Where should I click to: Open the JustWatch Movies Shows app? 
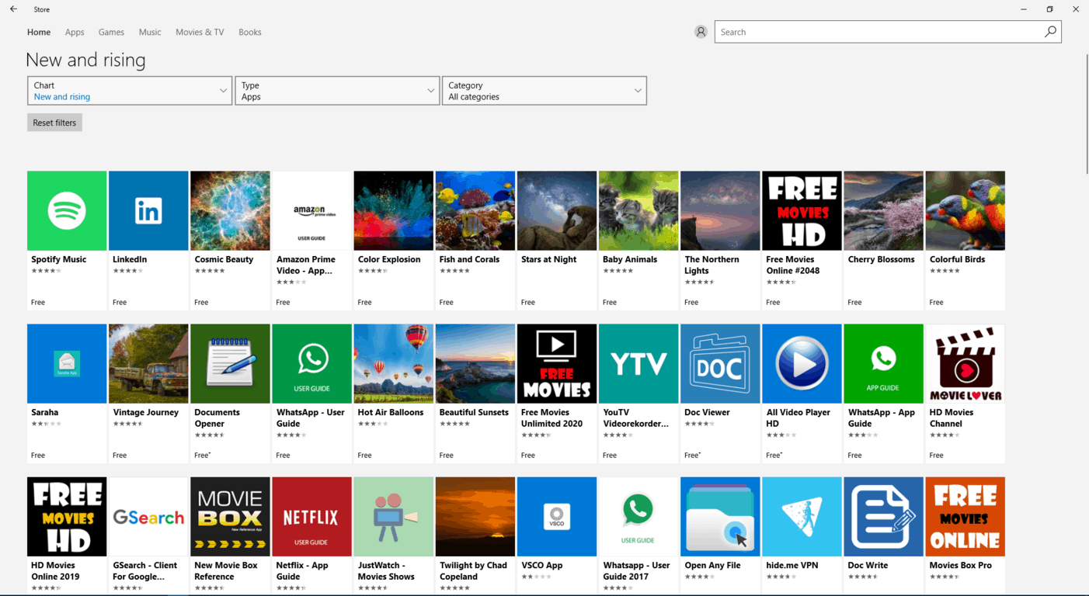pos(393,535)
